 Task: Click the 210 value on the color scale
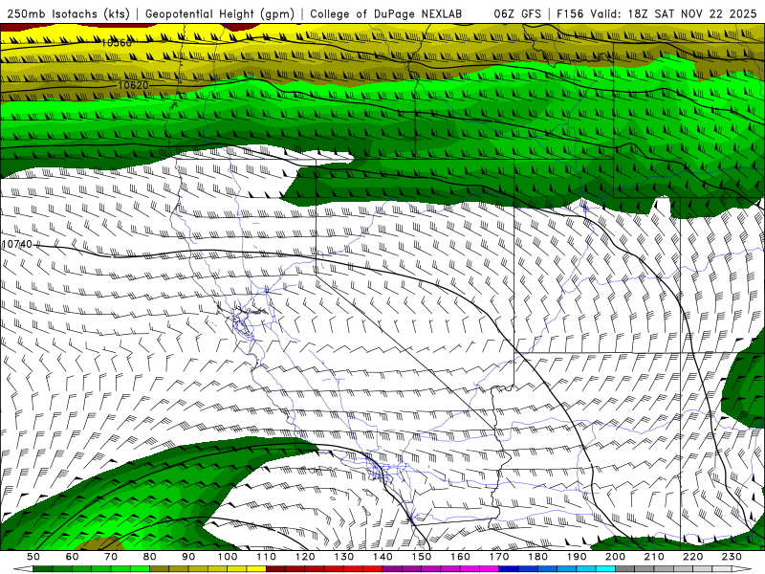pyautogui.click(x=654, y=557)
